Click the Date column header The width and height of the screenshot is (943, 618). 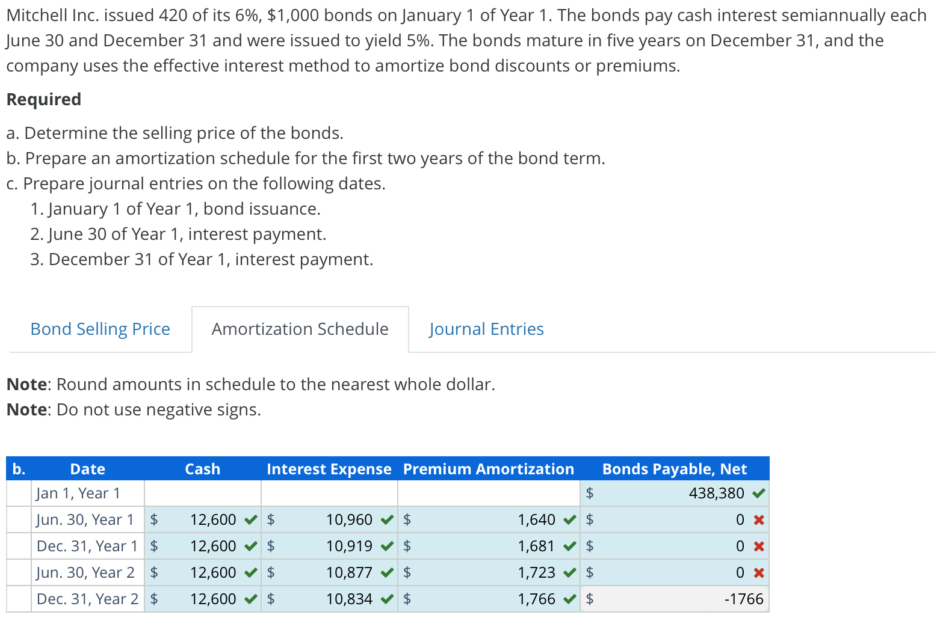[88, 469]
